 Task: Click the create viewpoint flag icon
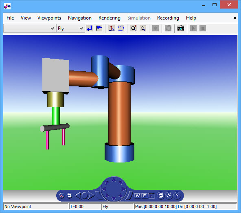(99, 28)
